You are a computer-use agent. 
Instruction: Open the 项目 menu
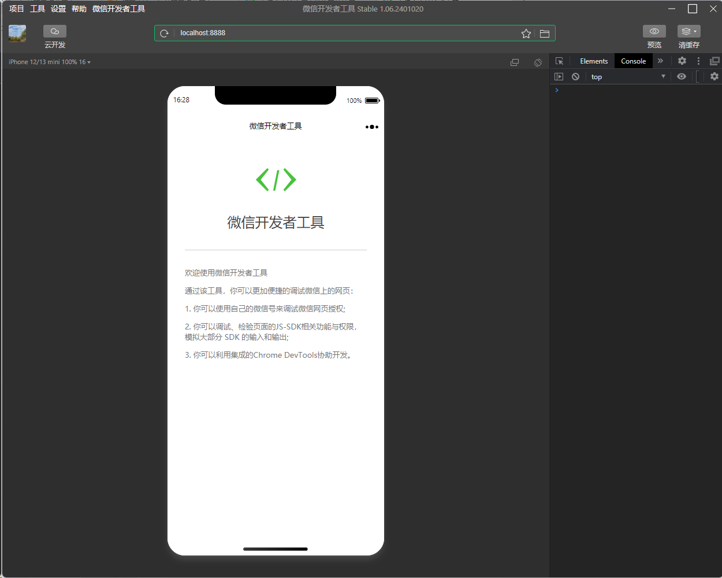tap(17, 9)
